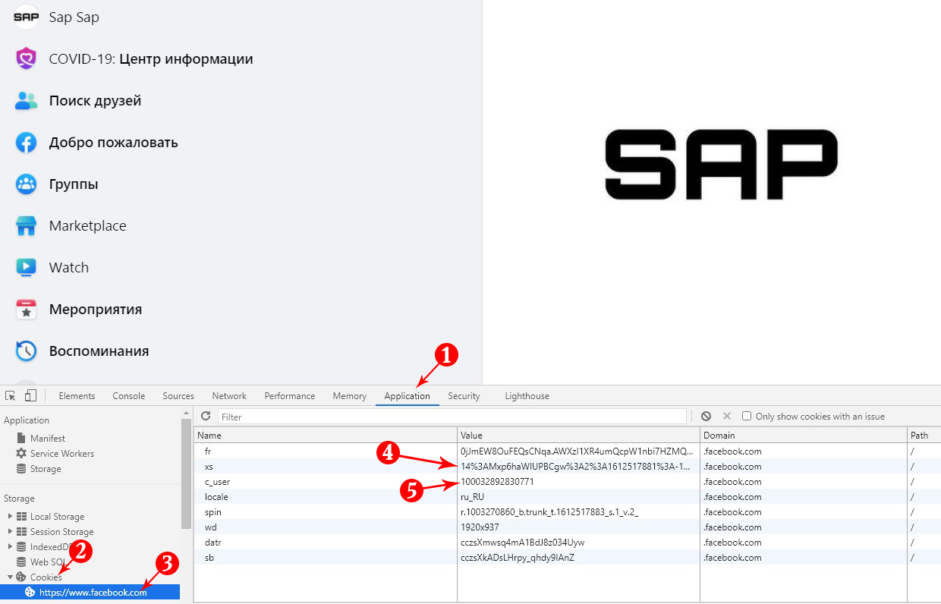Select Session Storage in sidebar
Screen dimensions: 941x604
point(61,531)
